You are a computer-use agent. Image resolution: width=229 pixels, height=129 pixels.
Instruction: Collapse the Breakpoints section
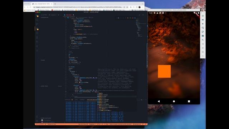pyautogui.click(x=45, y=118)
